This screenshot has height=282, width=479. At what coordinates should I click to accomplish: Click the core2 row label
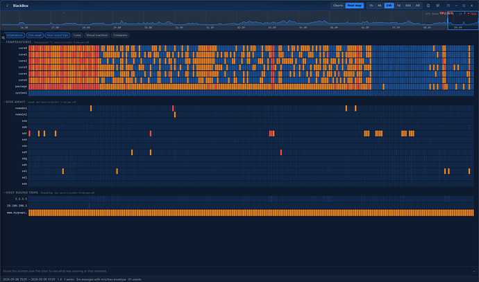pyautogui.click(x=23, y=61)
